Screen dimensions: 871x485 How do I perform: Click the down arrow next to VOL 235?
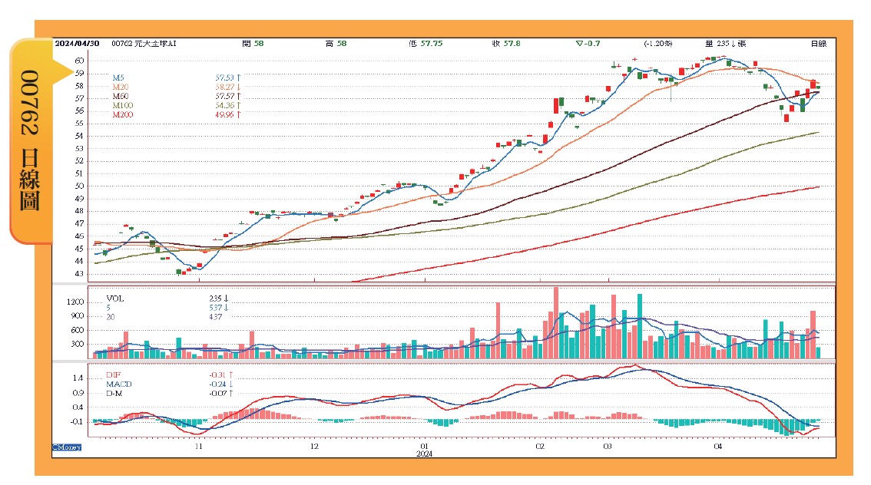pos(227,298)
